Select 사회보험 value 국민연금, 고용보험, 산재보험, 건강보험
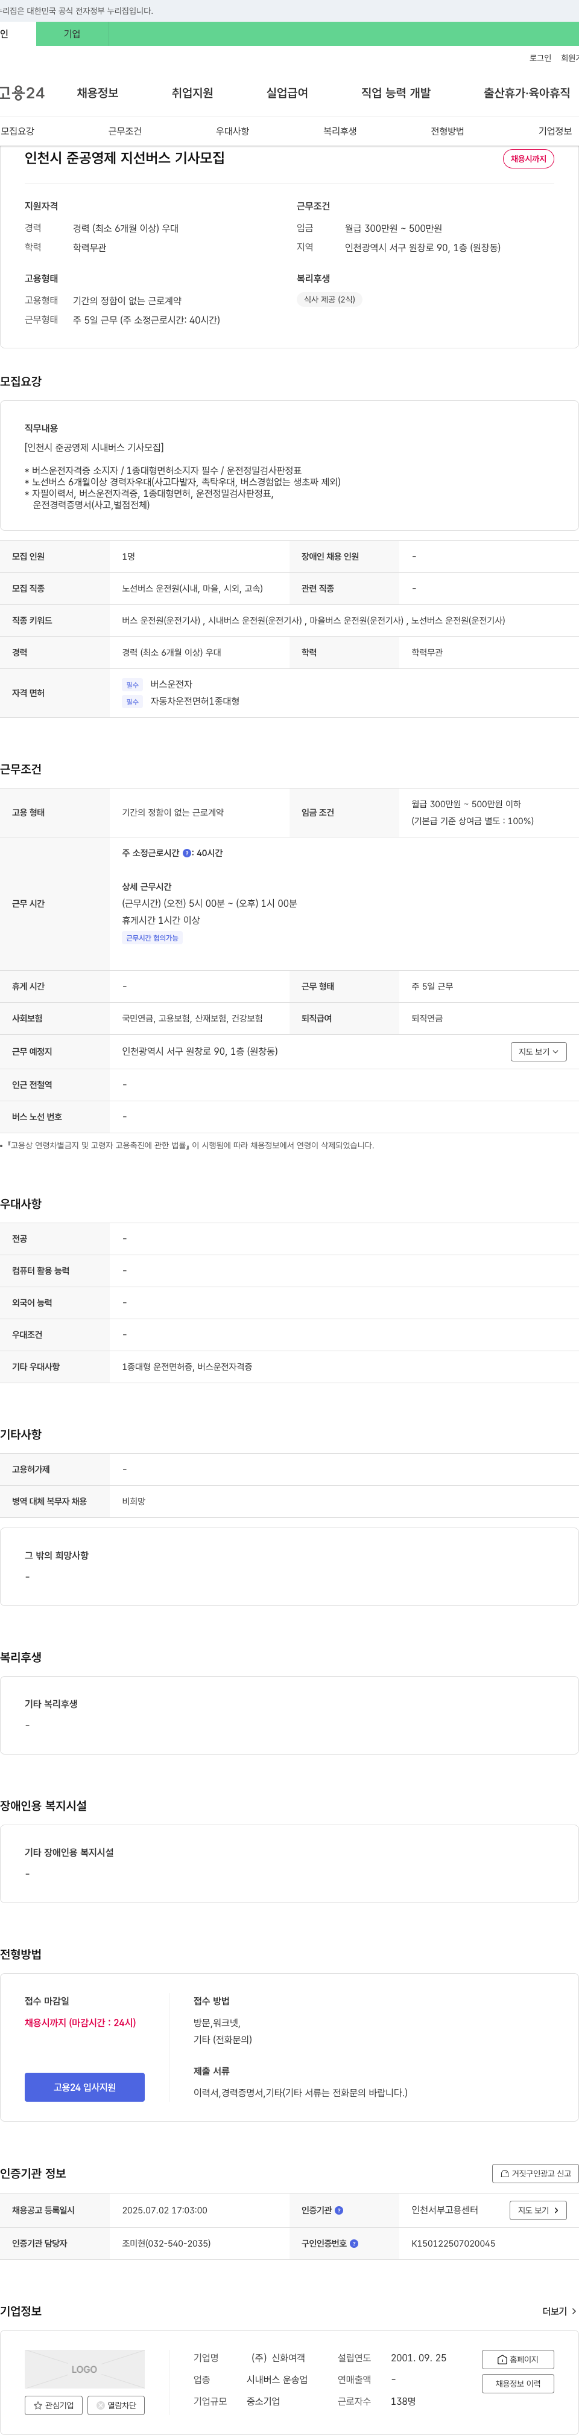Image resolution: width=579 pixels, height=2435 pixels. pos(192,1018)
